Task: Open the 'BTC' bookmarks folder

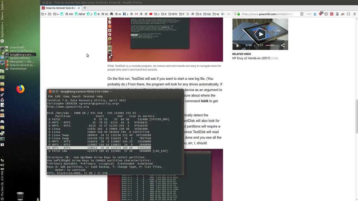Action: 173,14
